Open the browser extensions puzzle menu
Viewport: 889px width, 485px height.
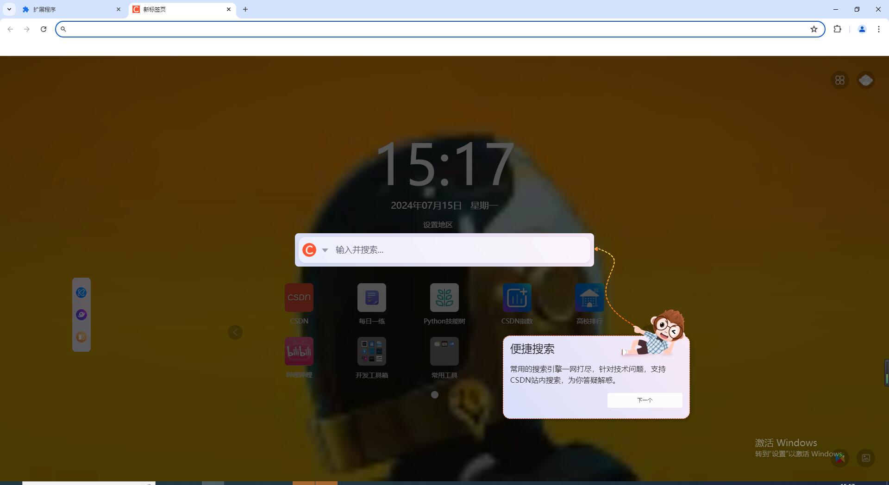838,29
